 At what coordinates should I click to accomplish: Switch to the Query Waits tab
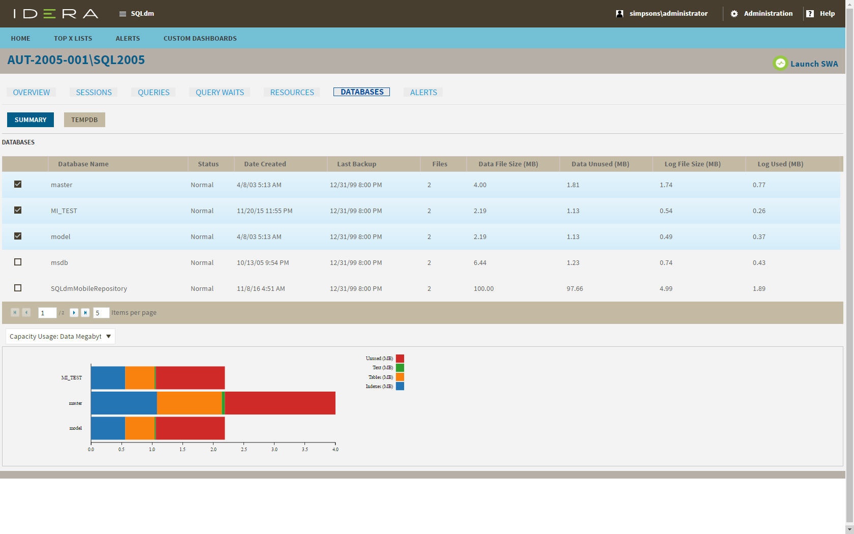[220, 92]
